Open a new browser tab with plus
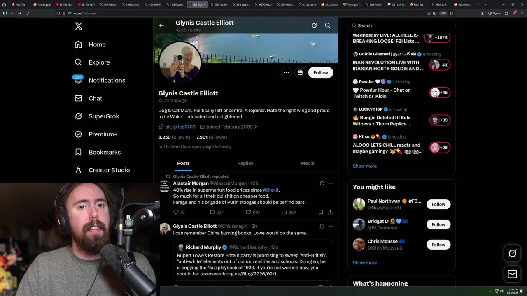527x296 pixels. (x=478, y=5)
